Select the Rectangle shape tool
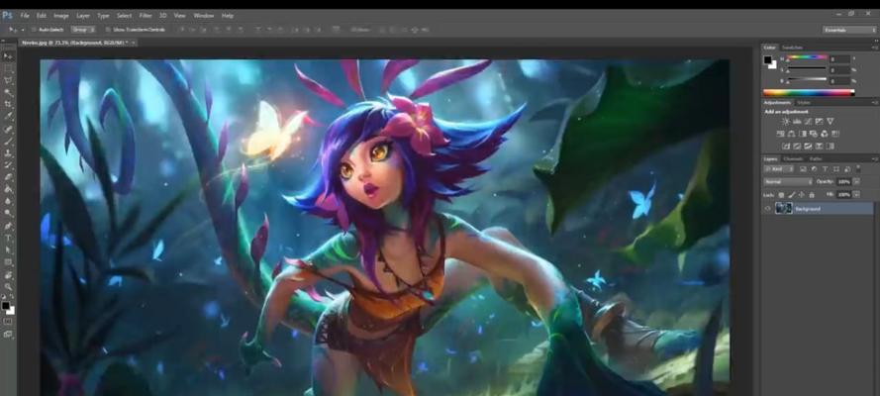 [9, 261]
